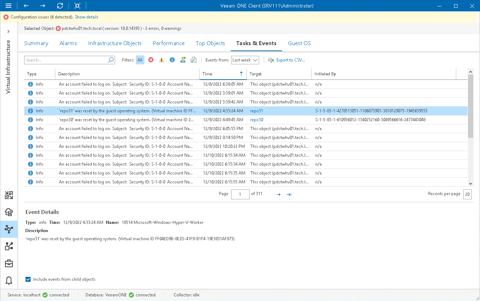This screenshot has width=480, height=301.
Task: Select the All events filter toggle
Action: tap(140, 60)
